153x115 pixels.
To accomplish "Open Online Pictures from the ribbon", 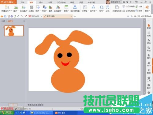I will (x=24, y=7).
